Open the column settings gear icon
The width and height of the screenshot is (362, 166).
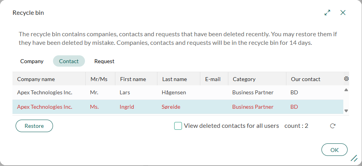coord(346,79)
